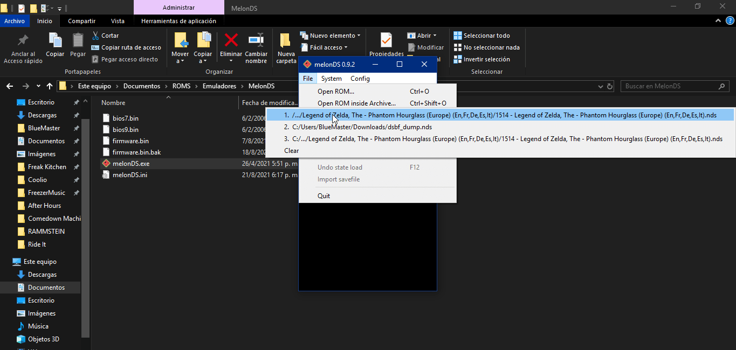
Task: Open the System menu in melonDS
Action: click(331, 78)
